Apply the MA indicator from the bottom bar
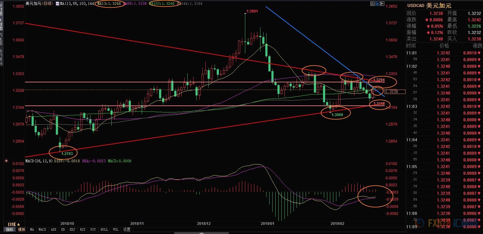Viewport: 483px width, 234px height. [32, 229]
